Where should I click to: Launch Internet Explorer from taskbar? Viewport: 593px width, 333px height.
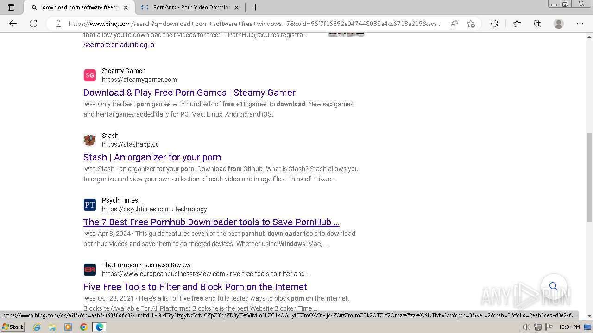click(37, 327)
